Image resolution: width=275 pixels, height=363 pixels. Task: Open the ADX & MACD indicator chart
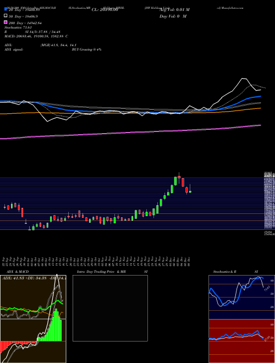[33, 319]
